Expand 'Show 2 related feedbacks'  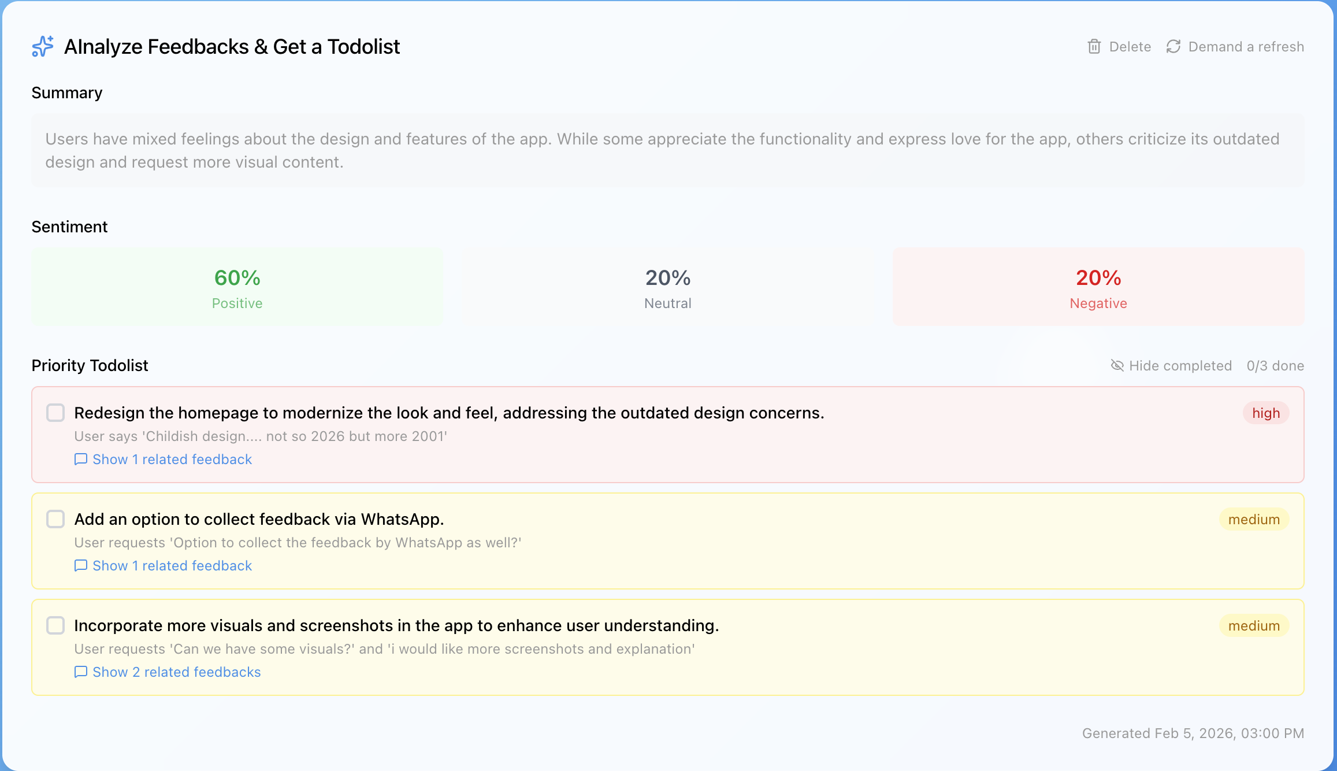[176, 672]
